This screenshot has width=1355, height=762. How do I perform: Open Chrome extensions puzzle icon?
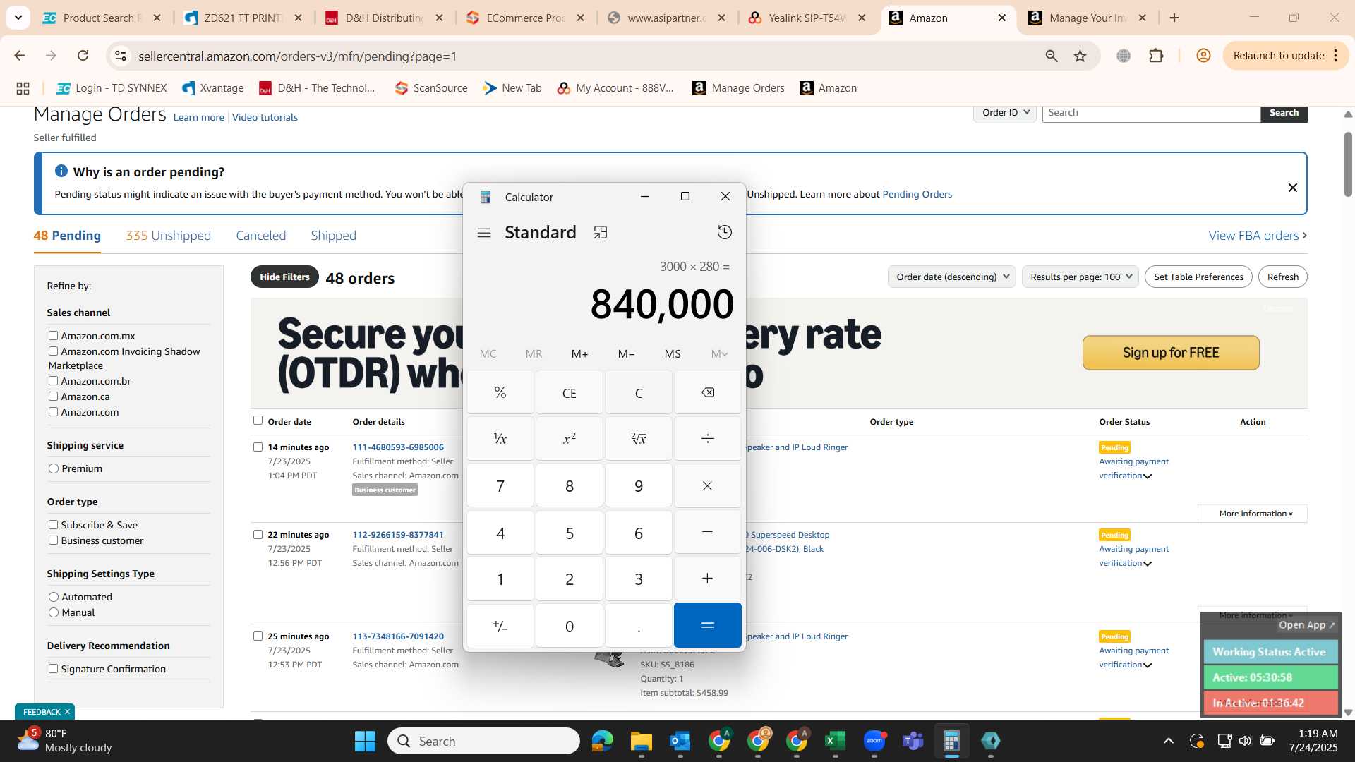pyautogui.click(x=1156, y=56)
